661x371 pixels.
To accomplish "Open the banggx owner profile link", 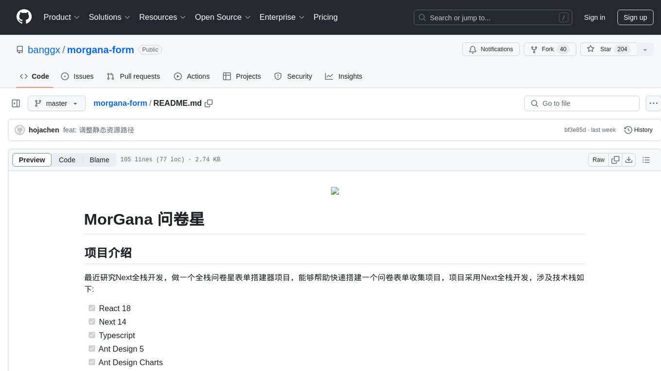I will tap(44, 50).
